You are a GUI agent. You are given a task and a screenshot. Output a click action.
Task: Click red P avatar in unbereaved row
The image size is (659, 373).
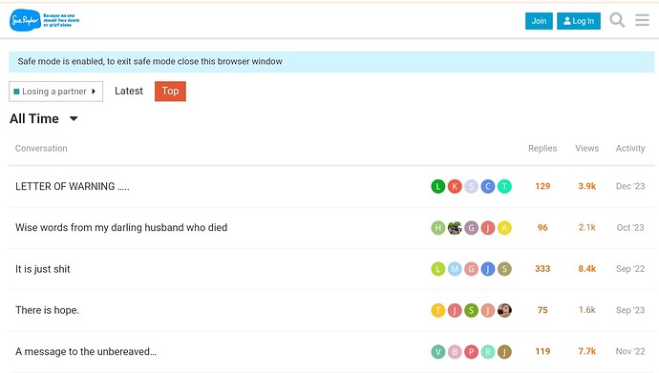(471, 352)
